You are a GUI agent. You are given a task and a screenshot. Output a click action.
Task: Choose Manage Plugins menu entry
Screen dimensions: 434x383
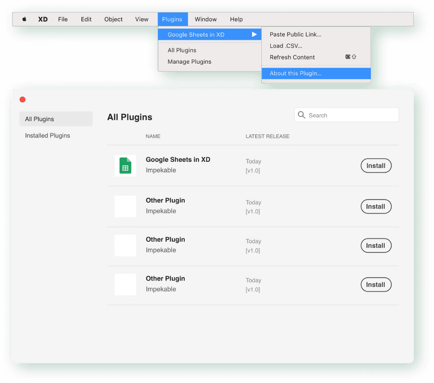coord(189,61)
